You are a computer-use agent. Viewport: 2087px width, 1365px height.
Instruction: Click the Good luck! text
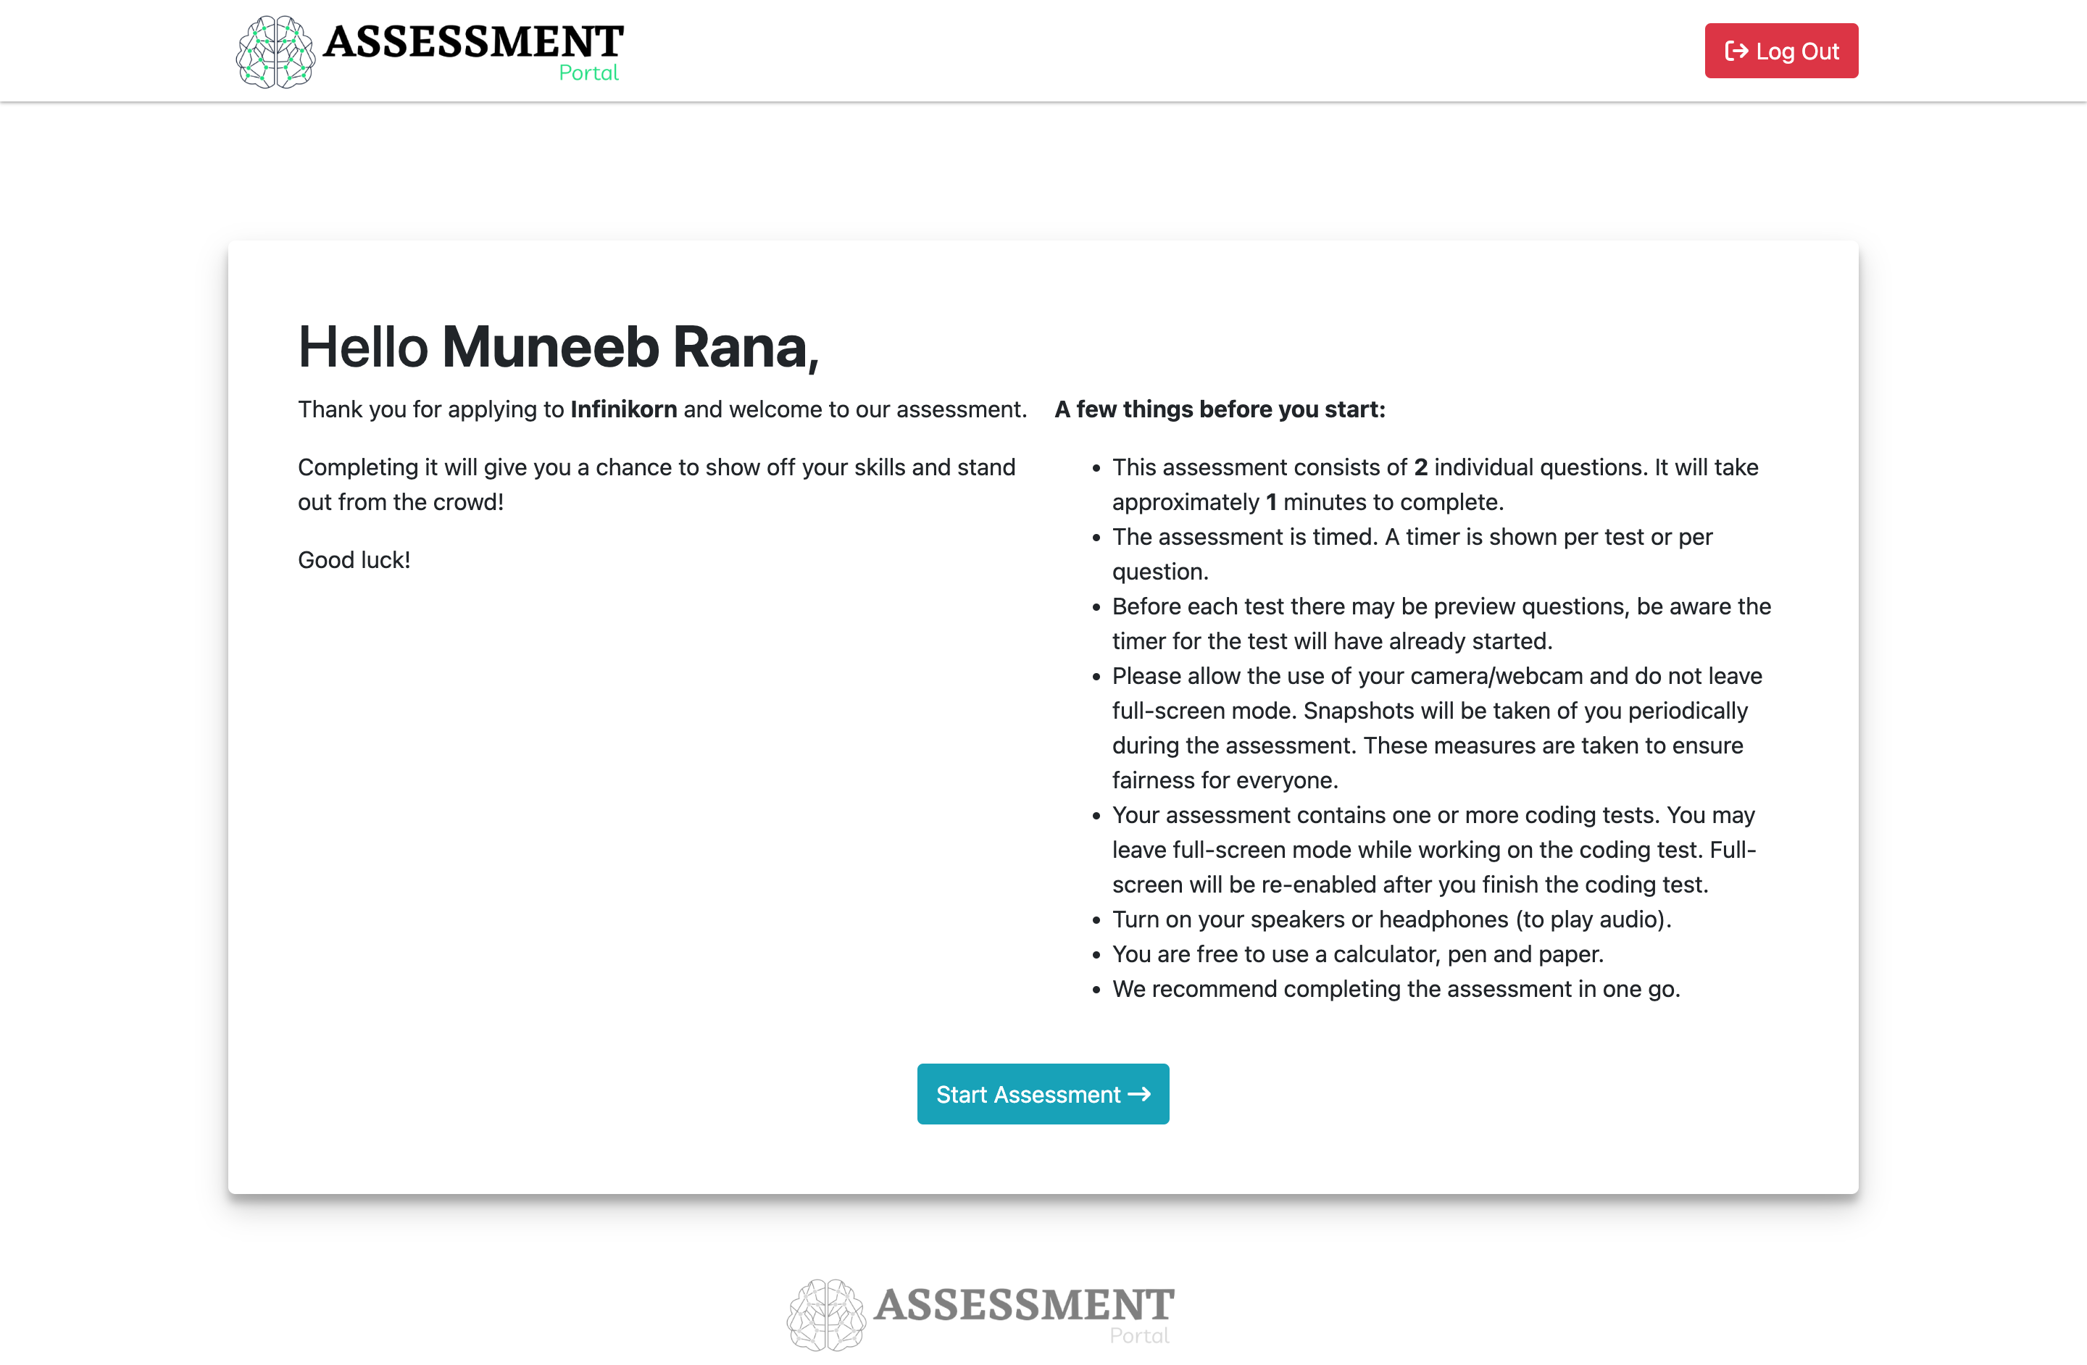[x=354, y=560]
